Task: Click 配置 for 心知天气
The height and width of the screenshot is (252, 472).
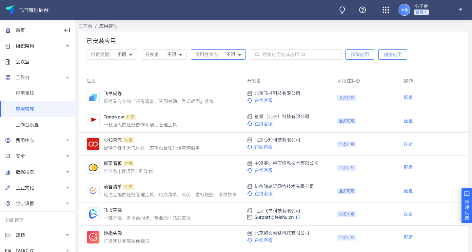Action: (408, 144)
